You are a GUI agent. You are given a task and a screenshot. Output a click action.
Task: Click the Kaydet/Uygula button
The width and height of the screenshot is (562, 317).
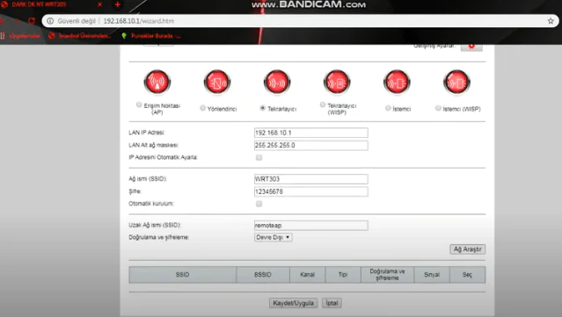(x=293, y=303)
